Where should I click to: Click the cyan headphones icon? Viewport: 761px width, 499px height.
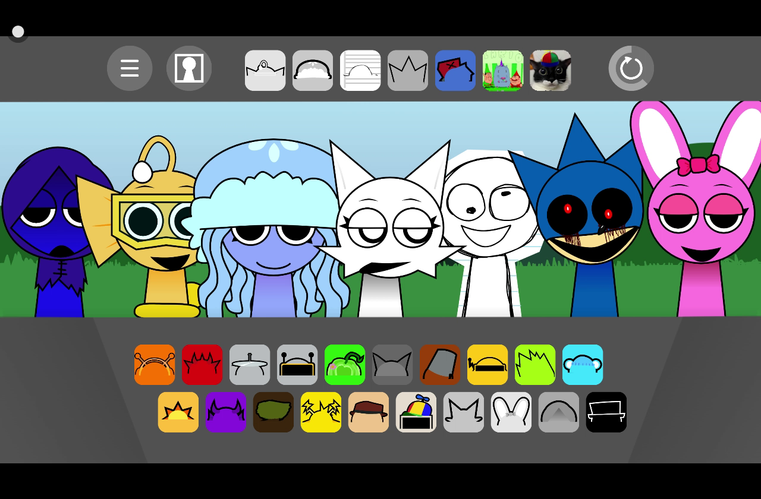click(x=583, y=365)
